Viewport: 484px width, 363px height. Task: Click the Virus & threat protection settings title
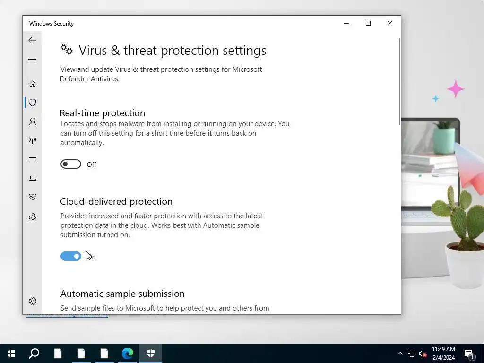[x=172, y=50]
